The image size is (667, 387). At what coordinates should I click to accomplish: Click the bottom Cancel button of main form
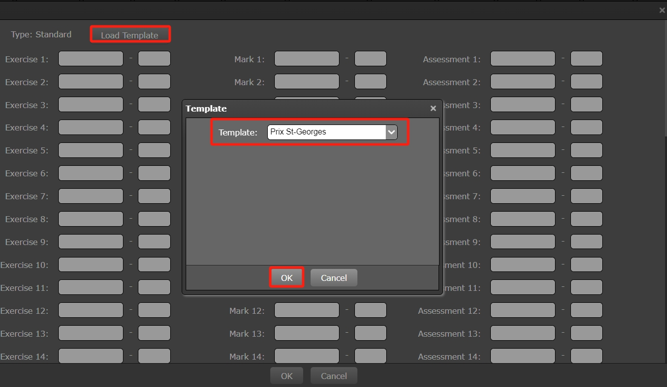click(333, 376)
